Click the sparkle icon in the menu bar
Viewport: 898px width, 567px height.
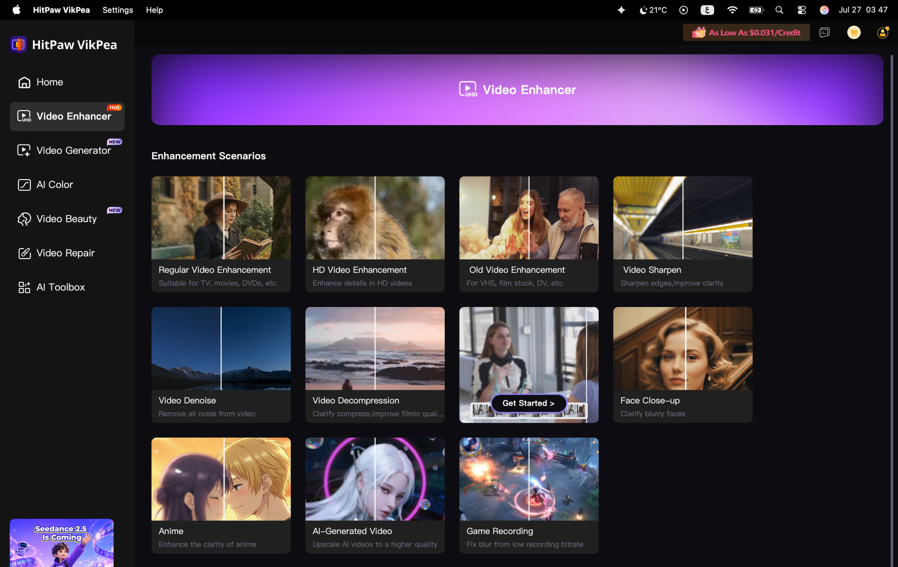point(621,10)
